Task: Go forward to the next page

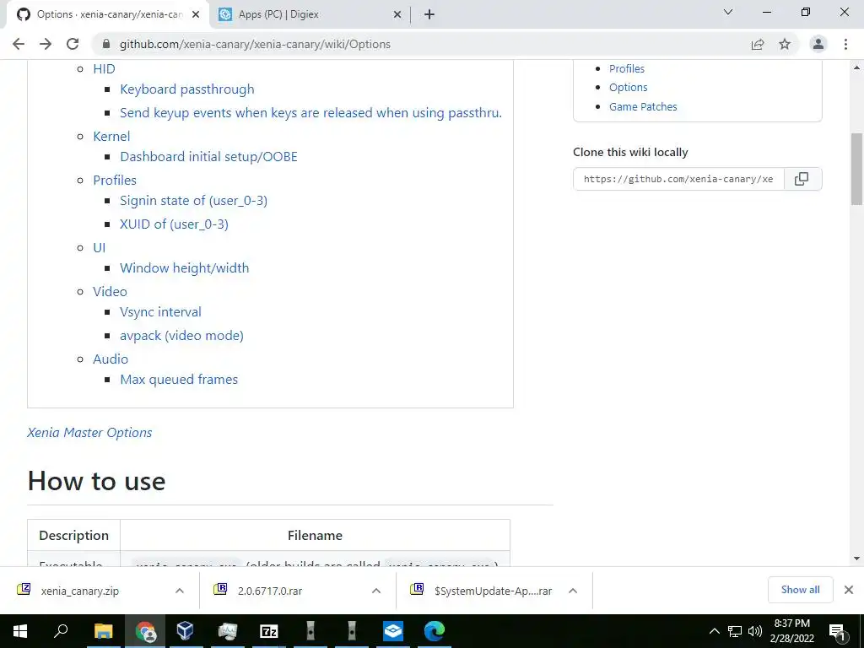Action: click(x=46, y=44)
